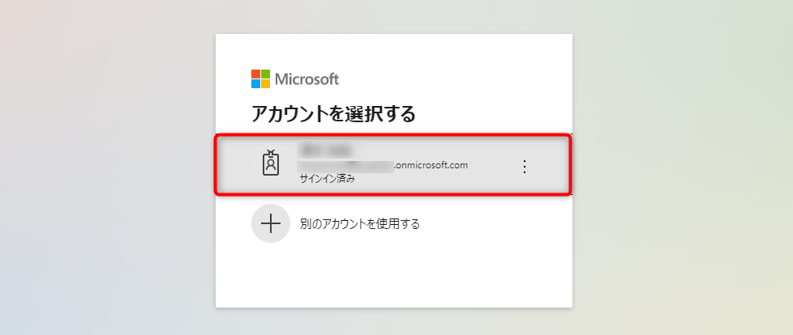793x335 pixels.
Task: Select the ID badge account icon
Action: (270, 164)
